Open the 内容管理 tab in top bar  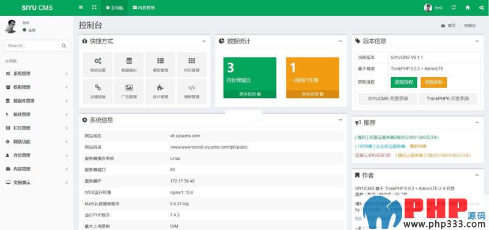(144, 8)
